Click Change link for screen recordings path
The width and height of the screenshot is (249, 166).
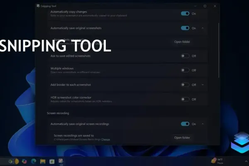pyautogui.click(x=105, y=139)
